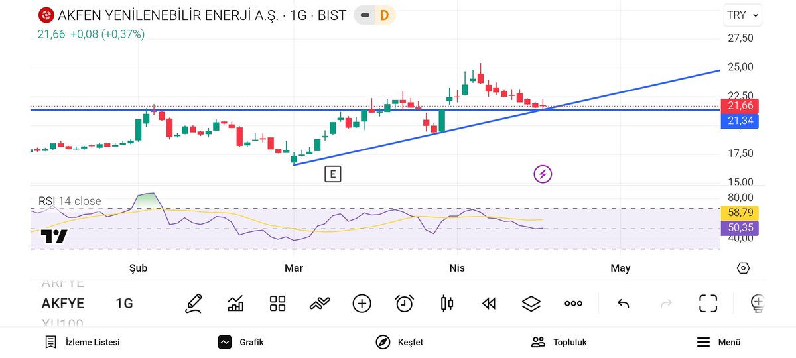Click the 25,00 price axis value
The width and height of the screenshot is (796, 358).
pyautogui.click(x=740, y=66)
